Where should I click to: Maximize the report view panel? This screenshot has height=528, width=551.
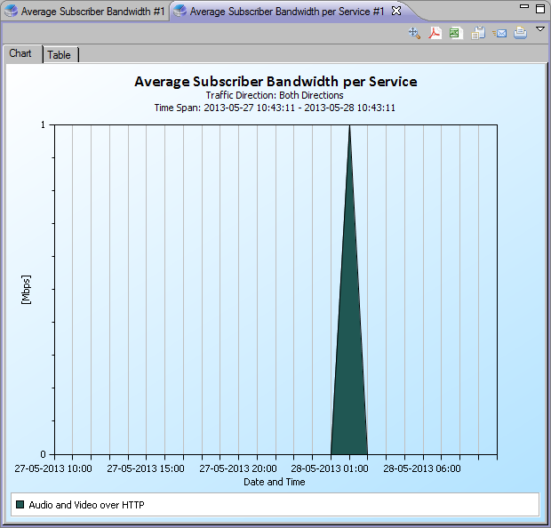(540, 8)
